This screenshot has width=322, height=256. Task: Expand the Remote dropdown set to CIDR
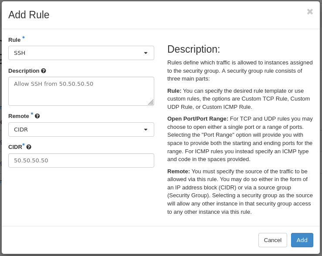[81, 130]
